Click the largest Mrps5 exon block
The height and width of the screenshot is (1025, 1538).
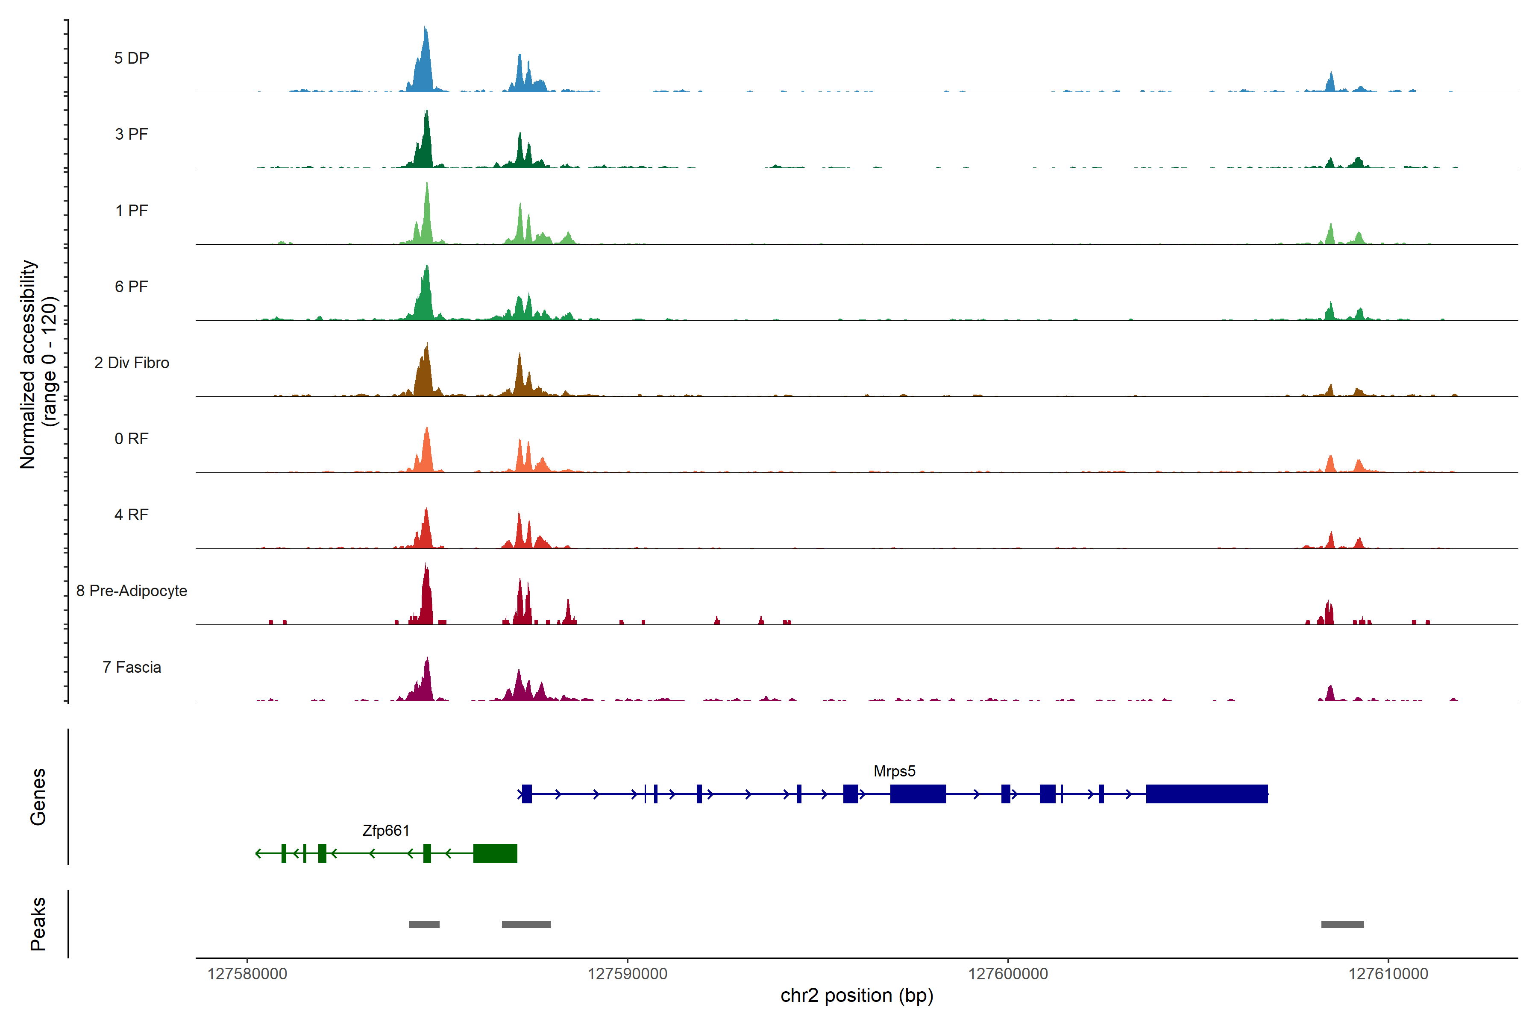coord(1206,794)
